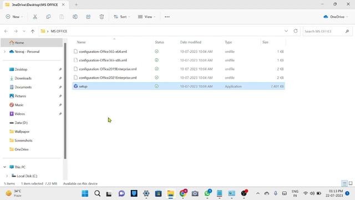Add a new File Explorer tab
Screen dimensions: 355x200
(x=76, y=4)
